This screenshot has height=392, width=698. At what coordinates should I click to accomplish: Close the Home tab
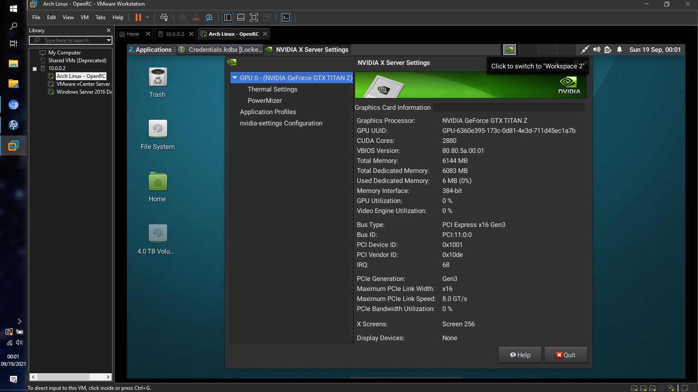tap(148, 34)
